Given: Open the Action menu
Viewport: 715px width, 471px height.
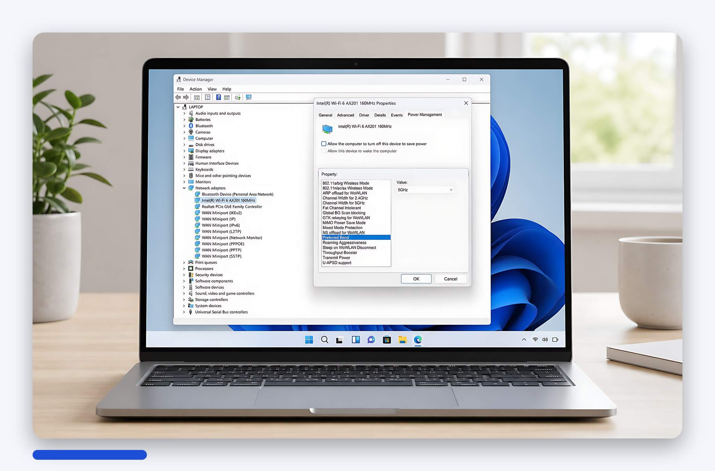Looking at the screenshot, I should tap(196, 89).
